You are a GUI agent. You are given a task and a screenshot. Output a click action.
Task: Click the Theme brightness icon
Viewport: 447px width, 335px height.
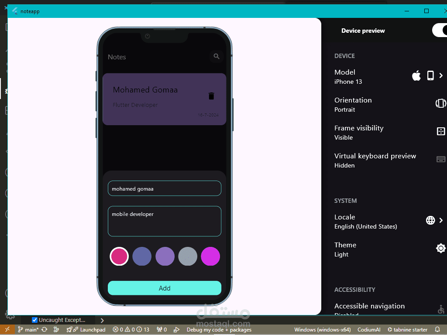coord(441,248)
